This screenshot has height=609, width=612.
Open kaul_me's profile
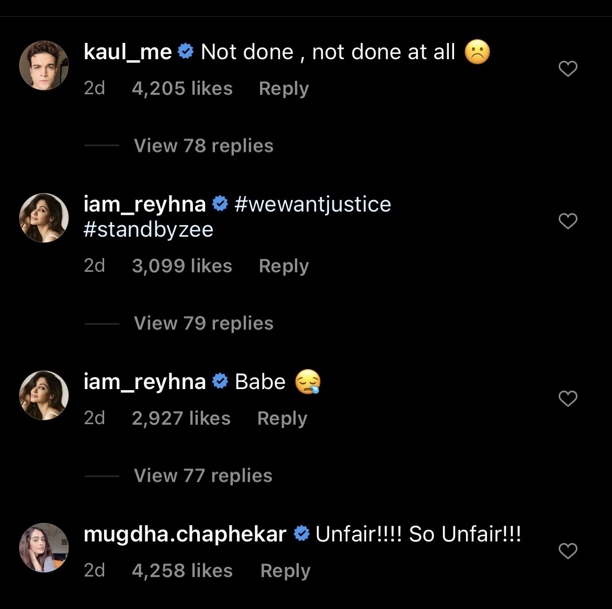click(128, 51)
